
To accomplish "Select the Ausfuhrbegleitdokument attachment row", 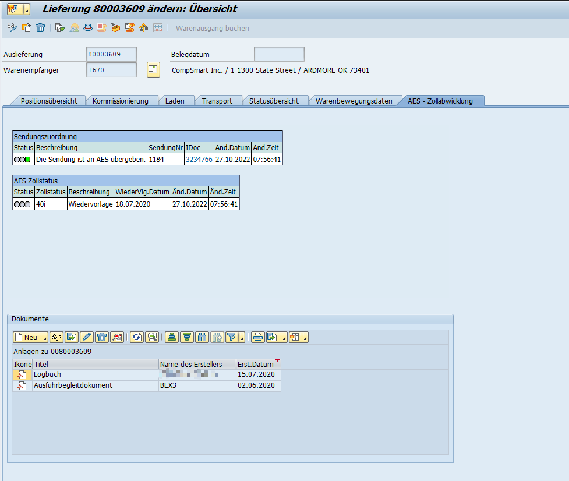I will (x=73, y=385).
